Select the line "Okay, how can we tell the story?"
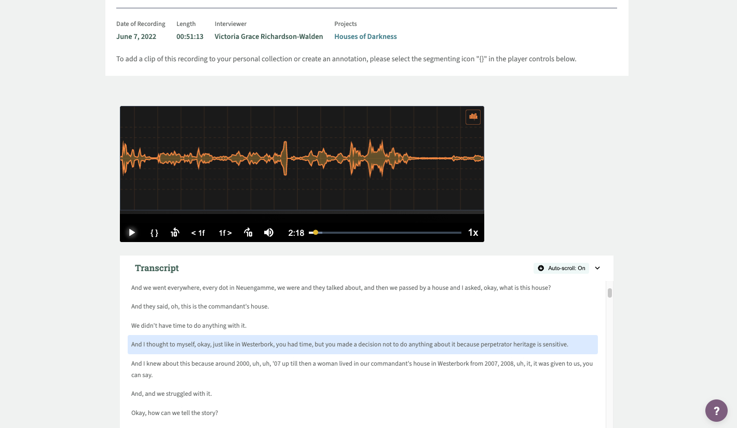 (174, 413)
